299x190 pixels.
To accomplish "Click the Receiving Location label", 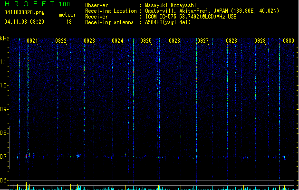I will [x=111, y=11].
